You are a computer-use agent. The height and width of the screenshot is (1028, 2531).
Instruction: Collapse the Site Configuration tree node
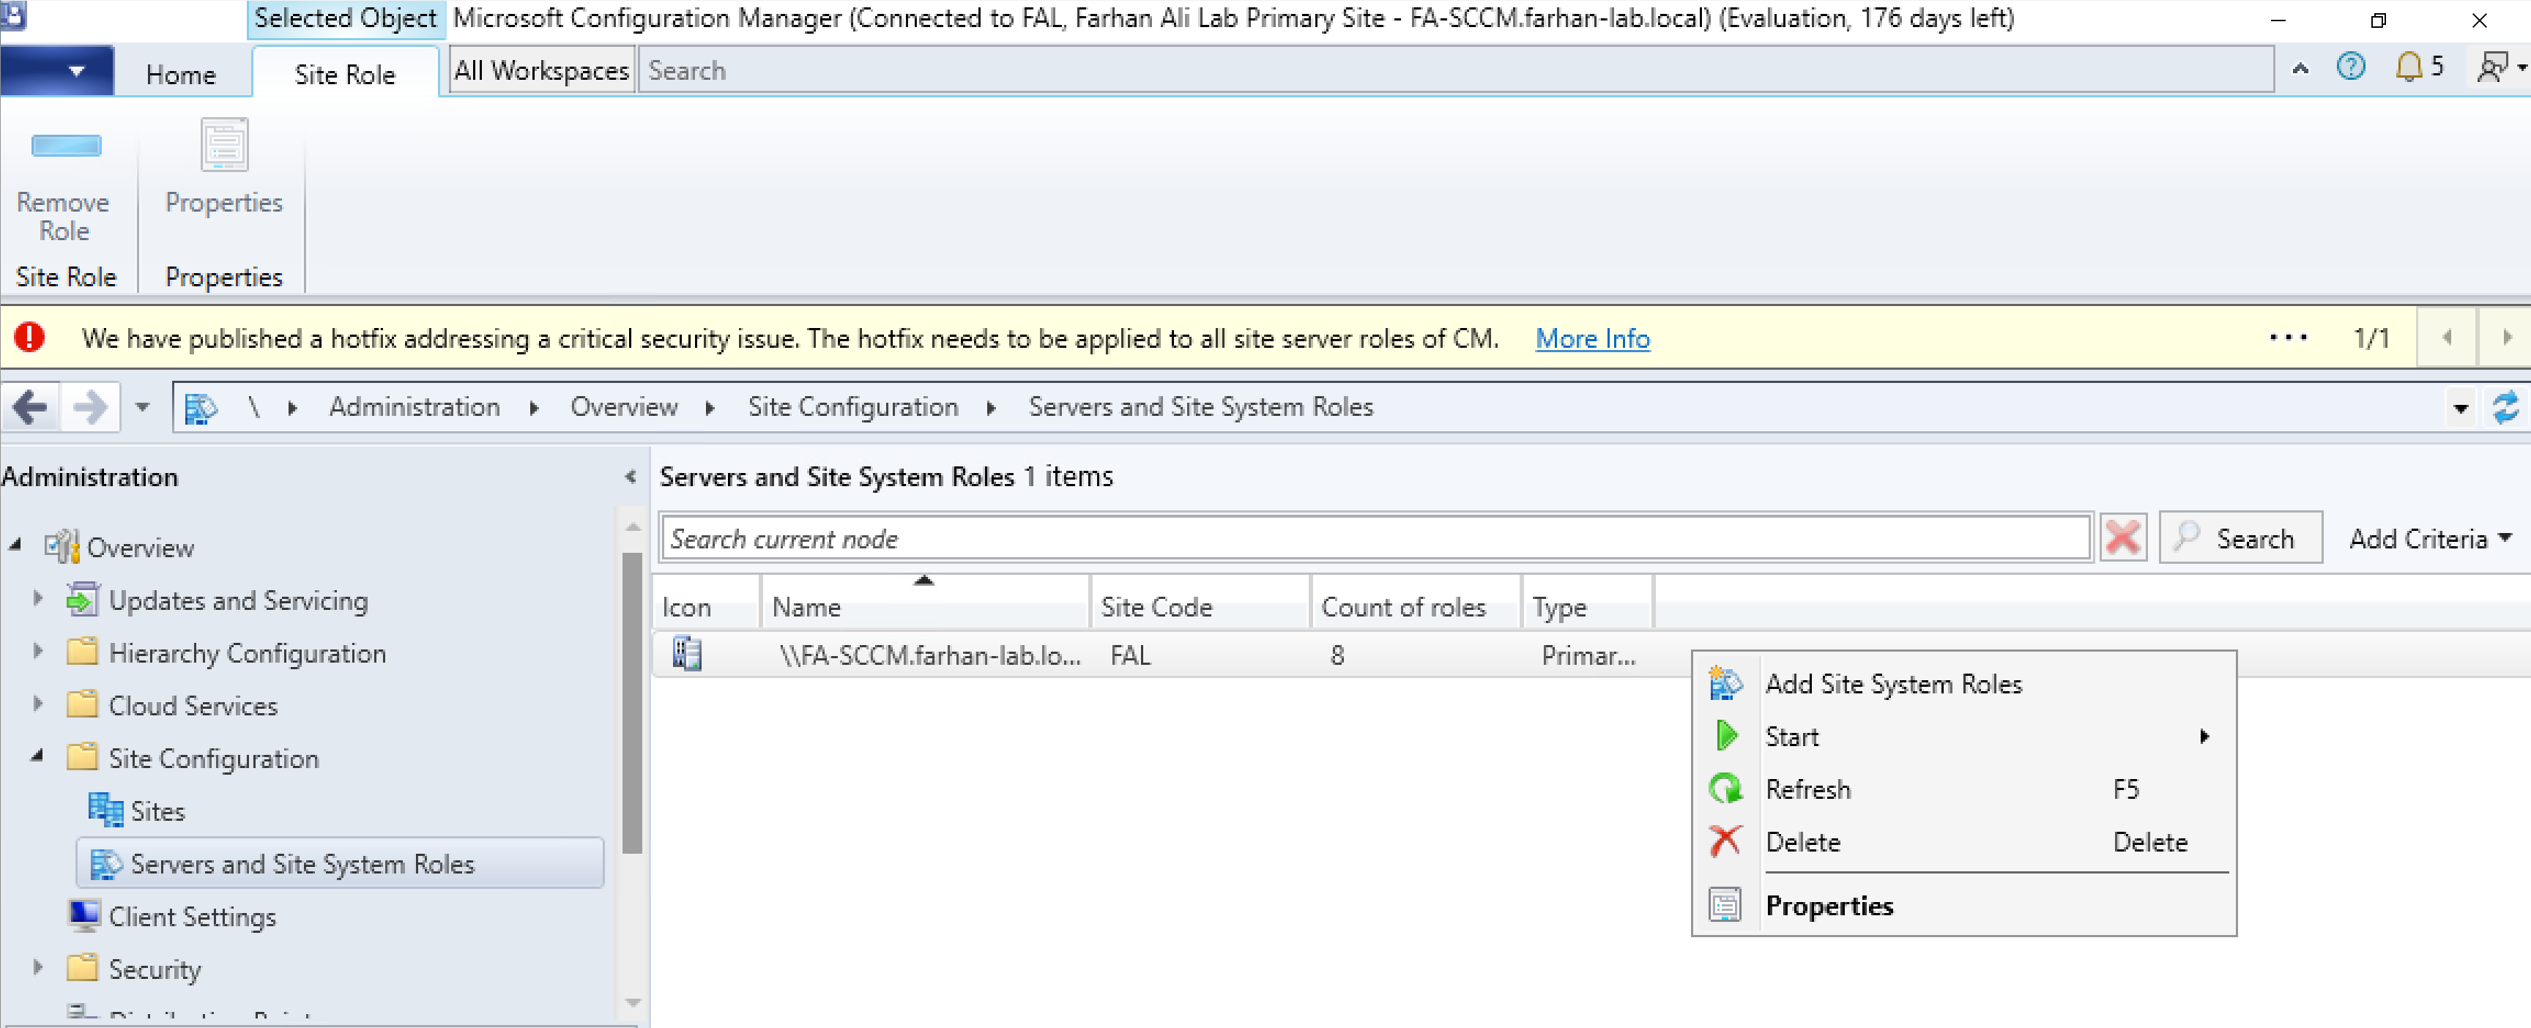(x=37, y=756)
